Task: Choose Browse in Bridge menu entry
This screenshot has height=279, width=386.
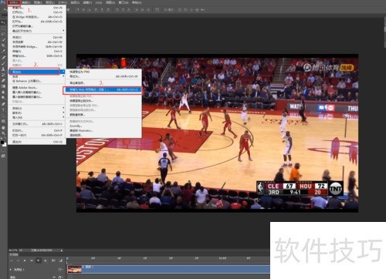Action: (37, 17)
